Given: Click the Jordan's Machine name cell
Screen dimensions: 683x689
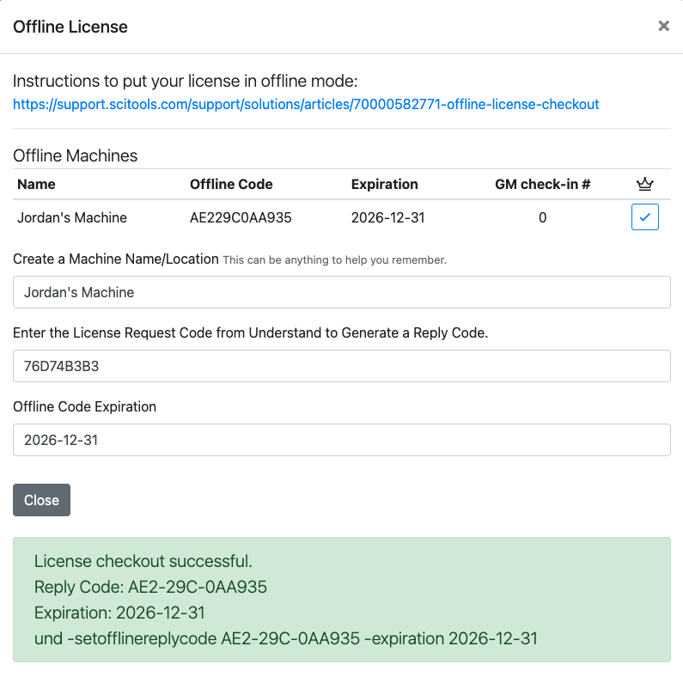Looking at the screenshot, I should point(72,217).
